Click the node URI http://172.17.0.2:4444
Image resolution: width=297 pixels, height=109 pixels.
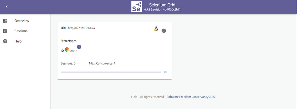82,28
